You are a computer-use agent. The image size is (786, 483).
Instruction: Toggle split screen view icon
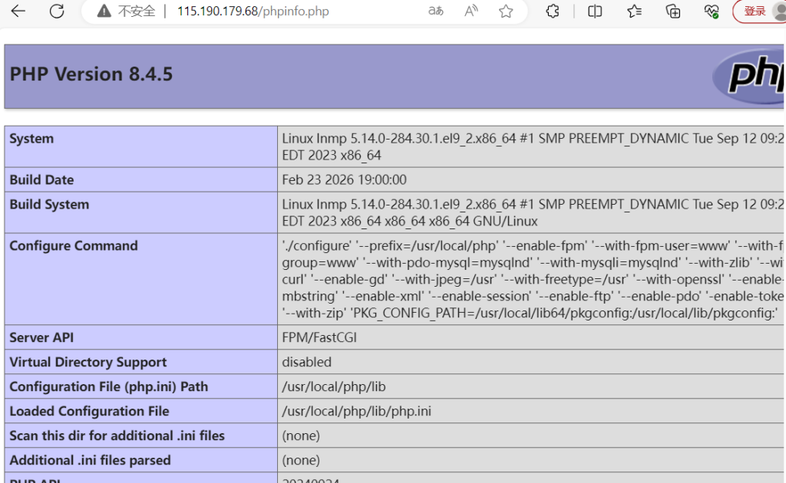tap(595, 11)
